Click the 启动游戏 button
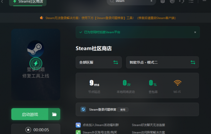Image resolution: width=211 pixels, height=134 pixels. [x=30, y=114]
